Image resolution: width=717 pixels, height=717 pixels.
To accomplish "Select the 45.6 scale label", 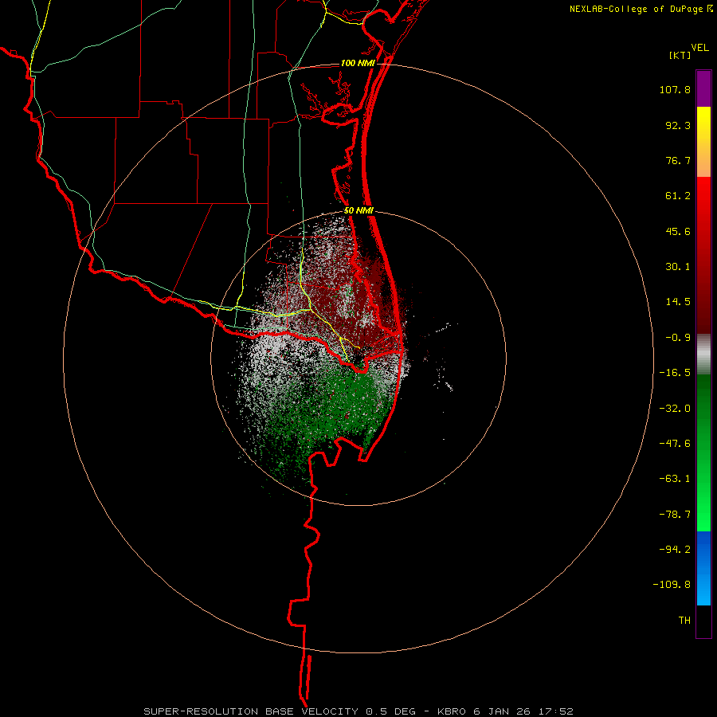I will click(x=678, y=231).
